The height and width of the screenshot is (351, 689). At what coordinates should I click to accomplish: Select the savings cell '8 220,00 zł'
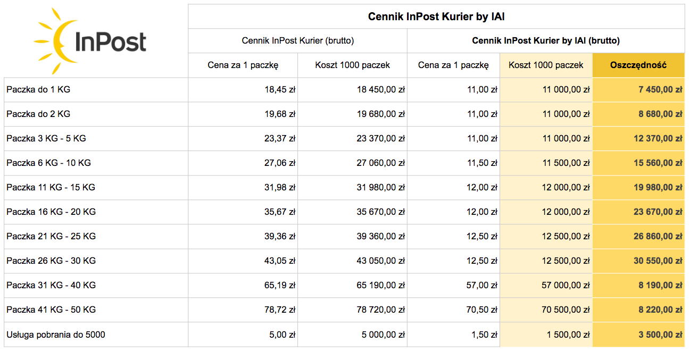tap(638, 310)
